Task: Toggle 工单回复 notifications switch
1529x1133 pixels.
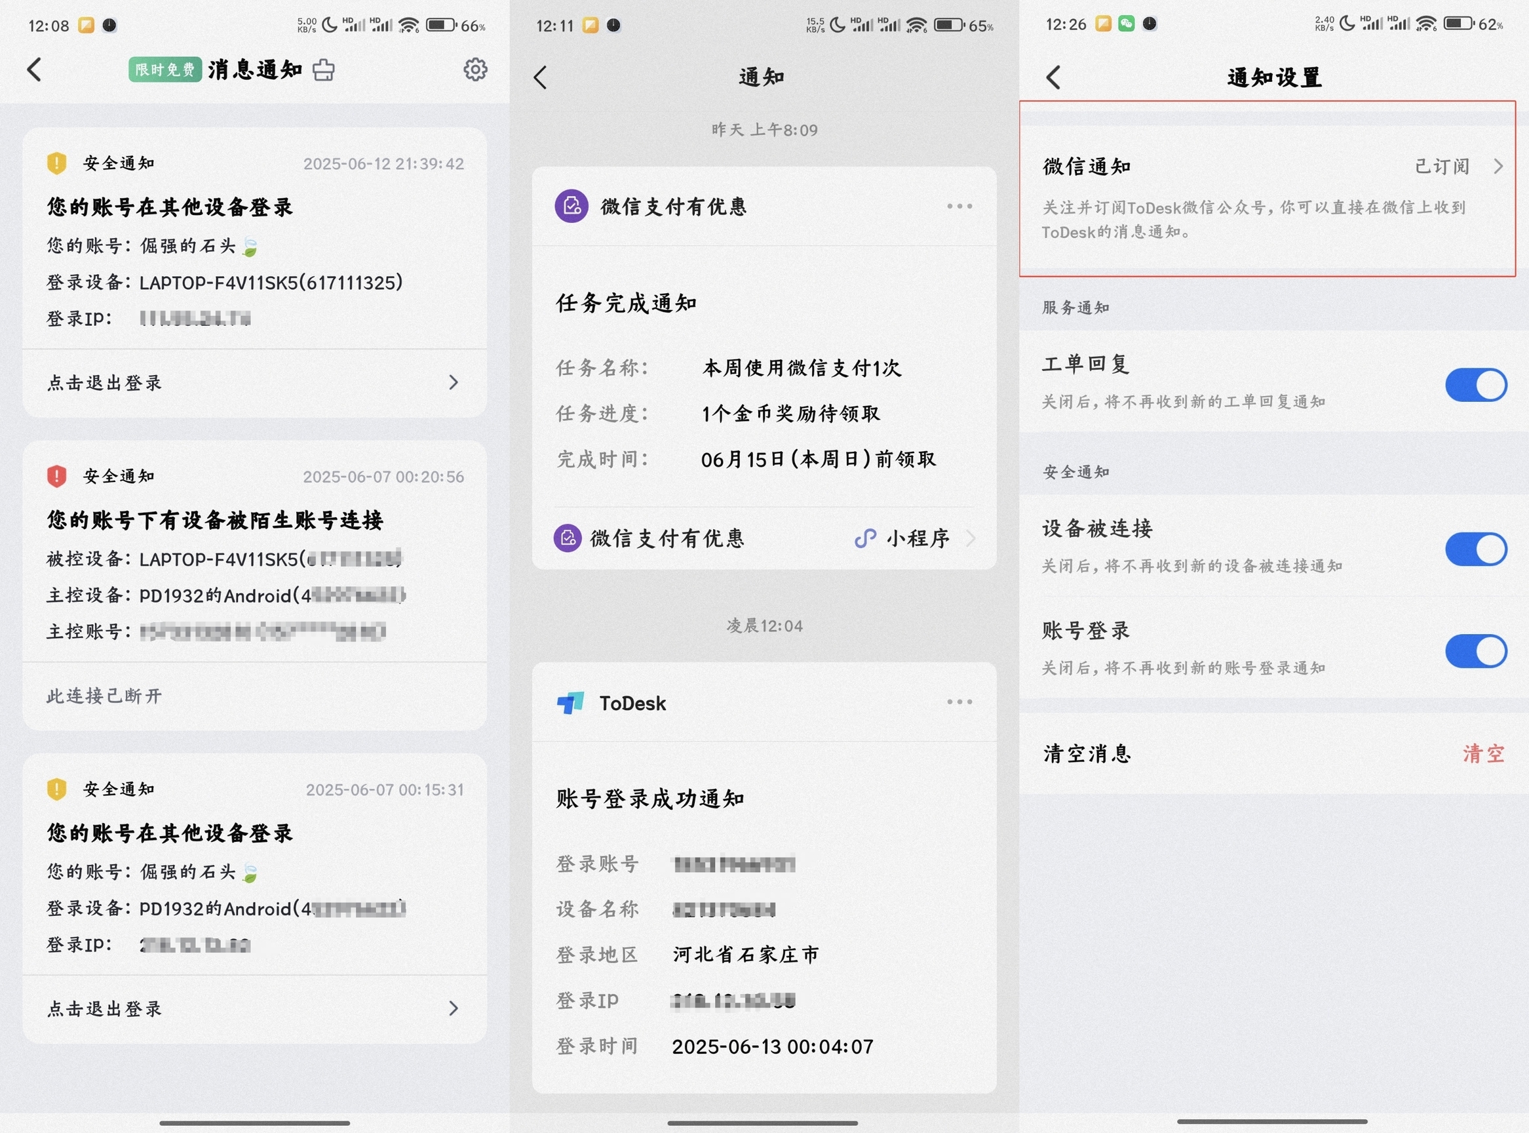Action: [x=1475, y=384]
